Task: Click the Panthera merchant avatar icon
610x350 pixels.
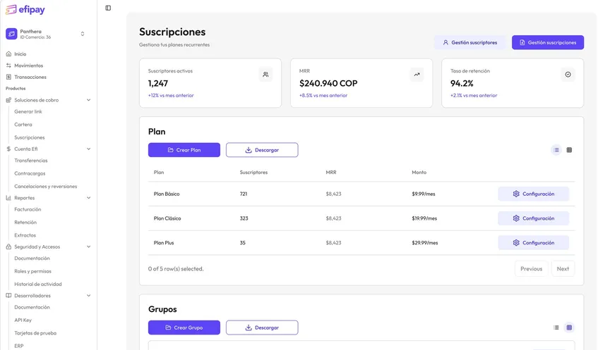Action: (x=11, y=34)
